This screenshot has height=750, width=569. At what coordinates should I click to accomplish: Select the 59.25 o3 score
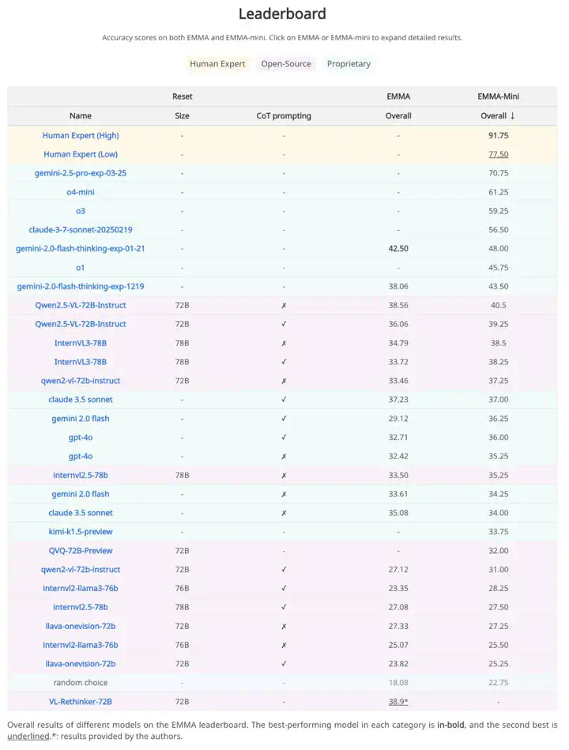pos(498,211)
